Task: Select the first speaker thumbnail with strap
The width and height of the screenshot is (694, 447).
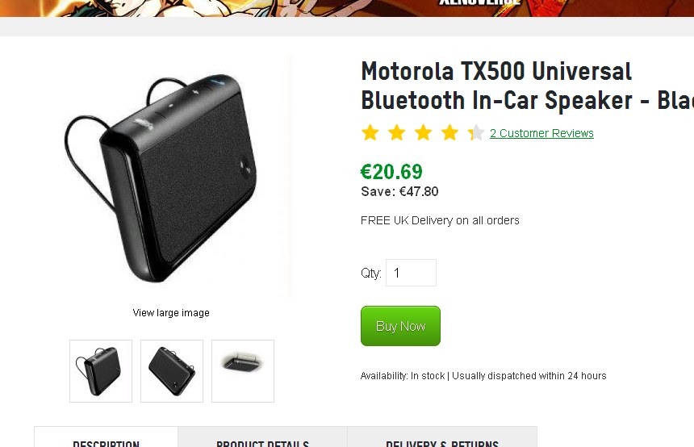Action: 101,371
